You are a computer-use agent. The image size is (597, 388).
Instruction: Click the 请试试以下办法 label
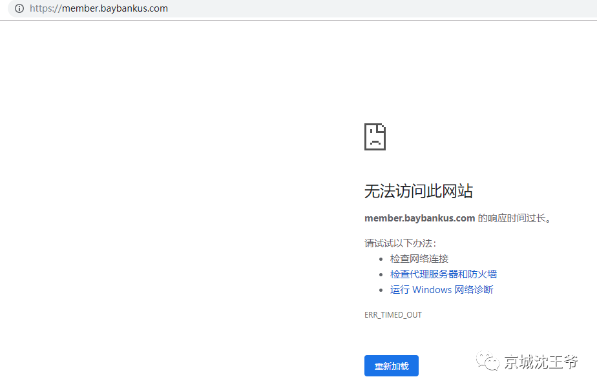pyautogui.click(x=400, y=243)
